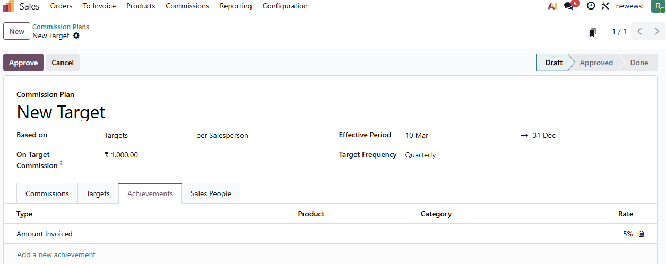Screen dimensions: 666x264
Task: Click the Approve button
Action: (x=23, y=63)
